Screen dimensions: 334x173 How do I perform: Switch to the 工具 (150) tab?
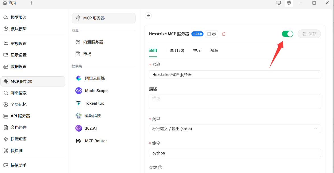point(175,50)
